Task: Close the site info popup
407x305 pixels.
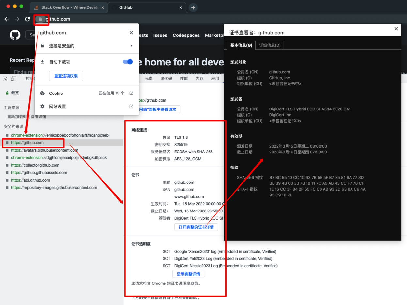Action: [131, 33]
